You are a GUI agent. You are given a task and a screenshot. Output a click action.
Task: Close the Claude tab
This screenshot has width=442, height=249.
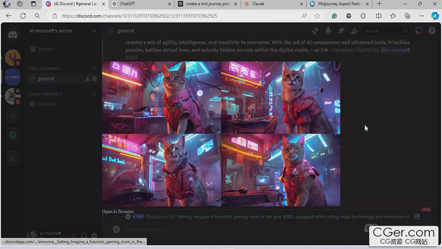pyautogui.click(x=301, y=4)
